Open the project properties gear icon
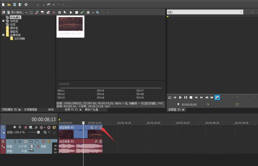 (26, 5)
